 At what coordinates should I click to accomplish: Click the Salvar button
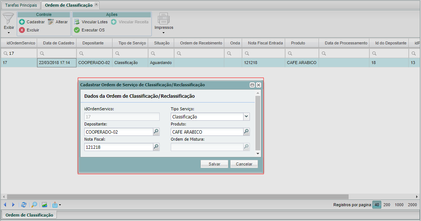coord(214,164)
